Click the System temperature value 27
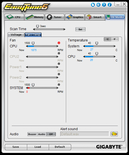The height and width of the screenshot is (155, 129). tap(92, 50)
